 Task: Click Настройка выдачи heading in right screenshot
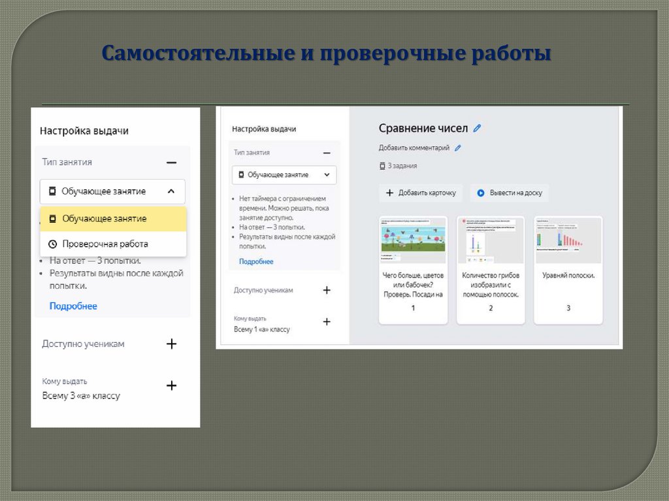click(x=264, y=129)
